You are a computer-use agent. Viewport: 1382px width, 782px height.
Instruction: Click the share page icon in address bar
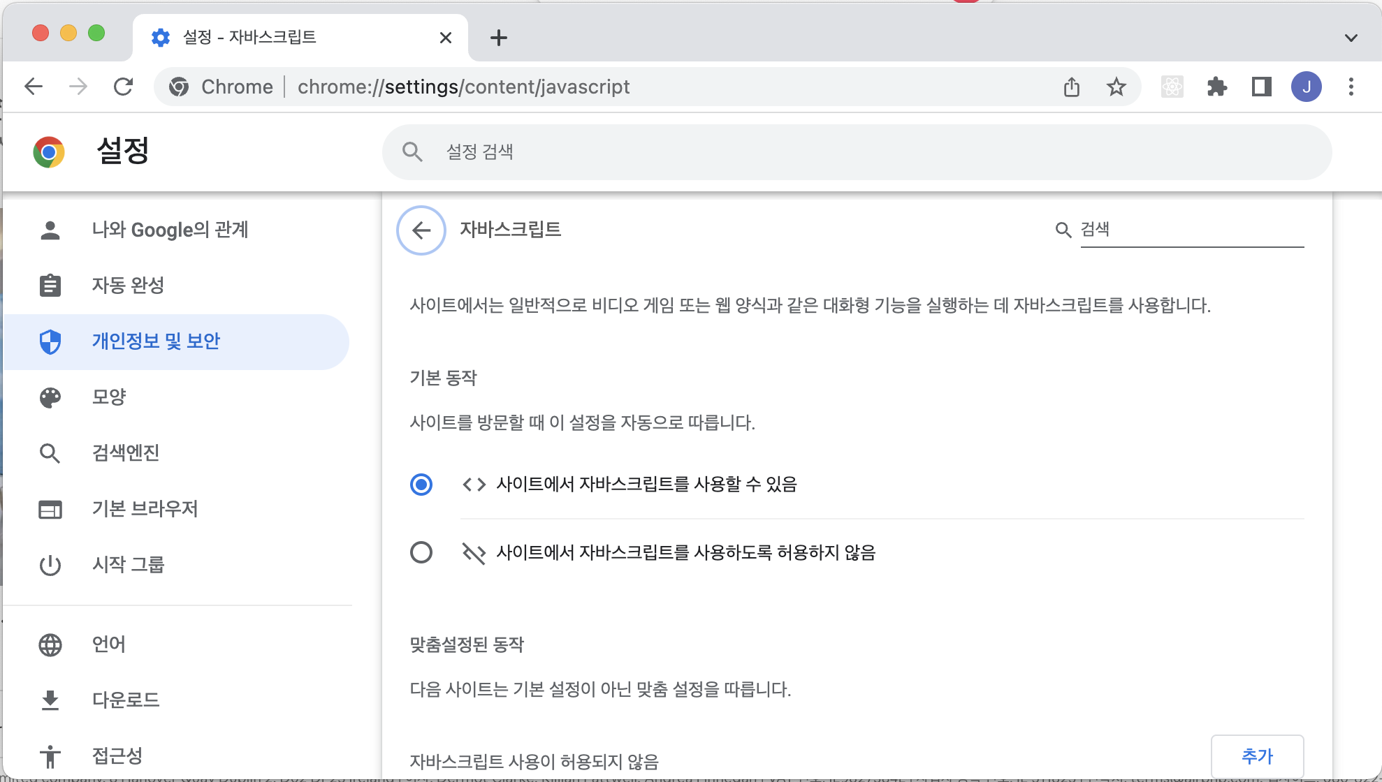(1071, 87)
